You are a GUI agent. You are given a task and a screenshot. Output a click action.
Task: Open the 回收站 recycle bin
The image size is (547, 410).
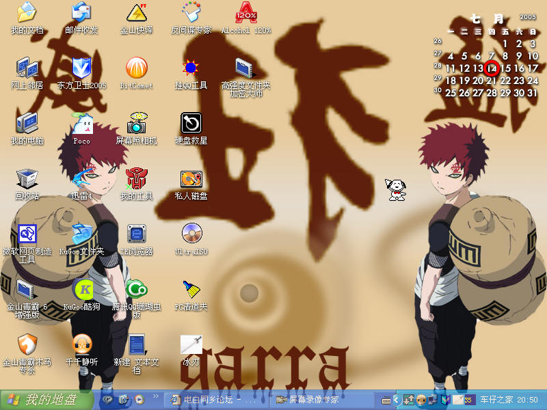[x=27, y=179]
